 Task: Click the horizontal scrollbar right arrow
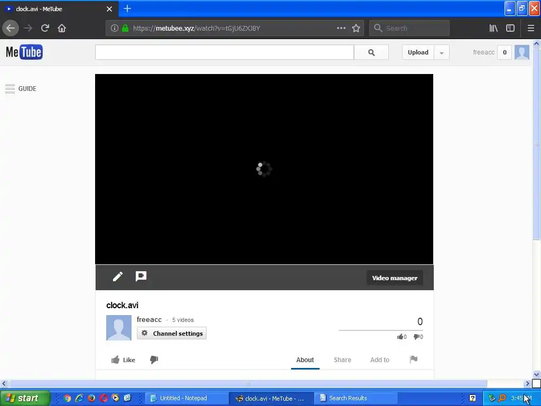point(527,383)
